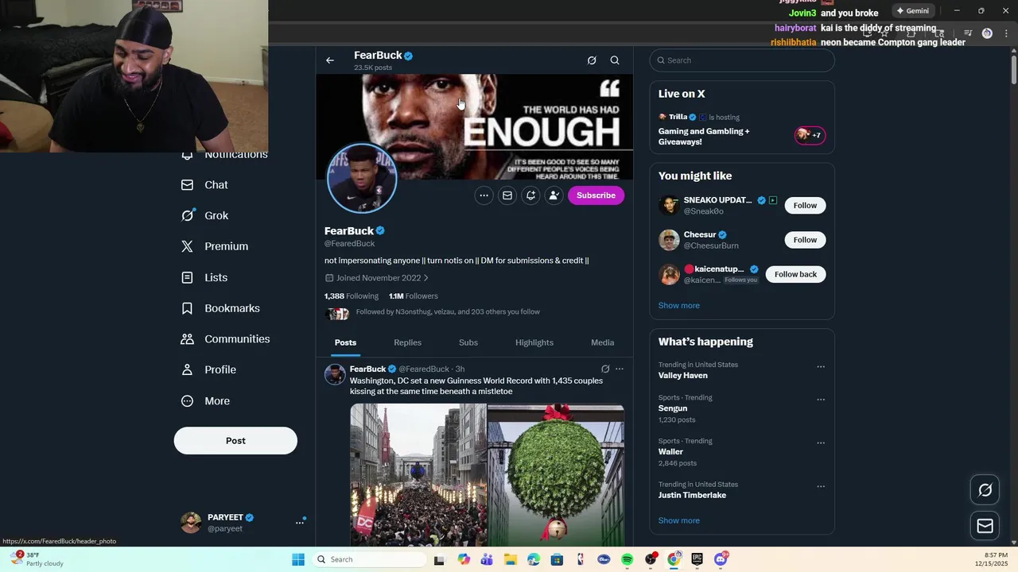Open Chrome's three-dot menu
Image resolution: width=1018 pixels, height=572 pixels.
(1004, 33)
